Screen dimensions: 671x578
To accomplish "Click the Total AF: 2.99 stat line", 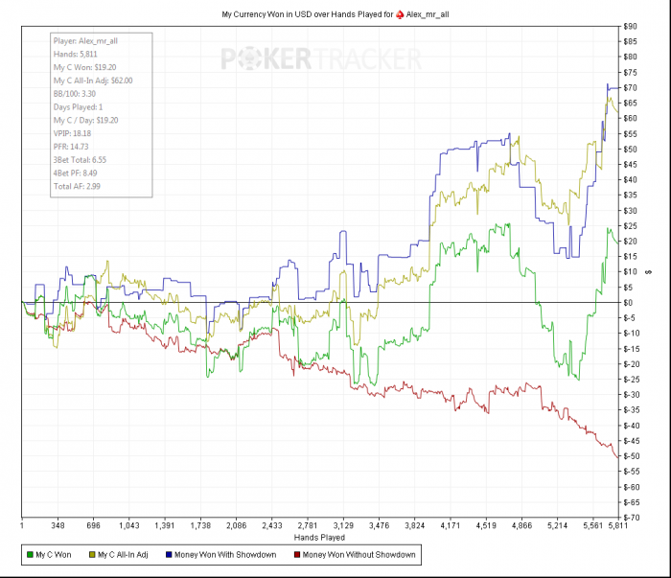I will 77,186.
